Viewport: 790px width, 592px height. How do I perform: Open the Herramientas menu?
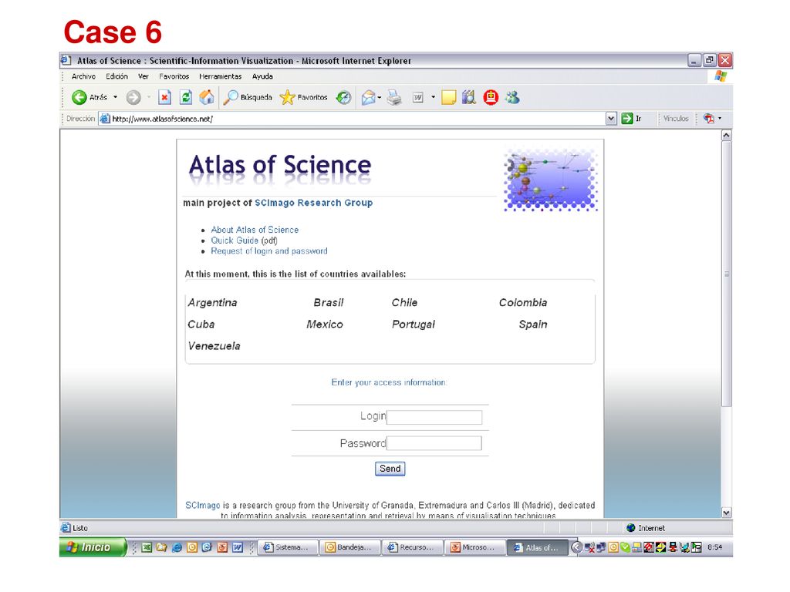220,76
